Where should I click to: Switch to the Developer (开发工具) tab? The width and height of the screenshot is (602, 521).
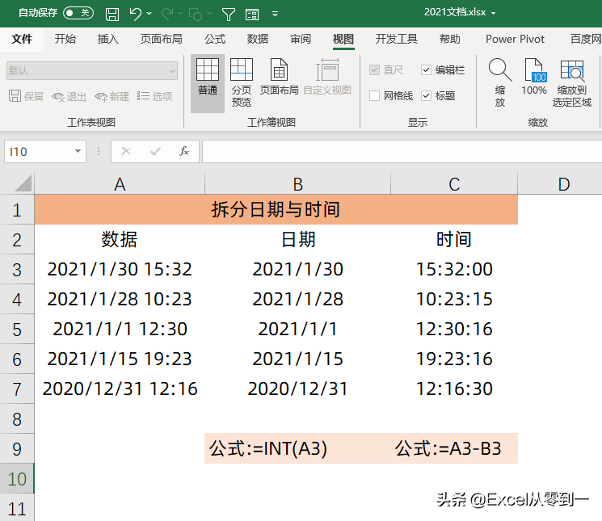(397, 39)
